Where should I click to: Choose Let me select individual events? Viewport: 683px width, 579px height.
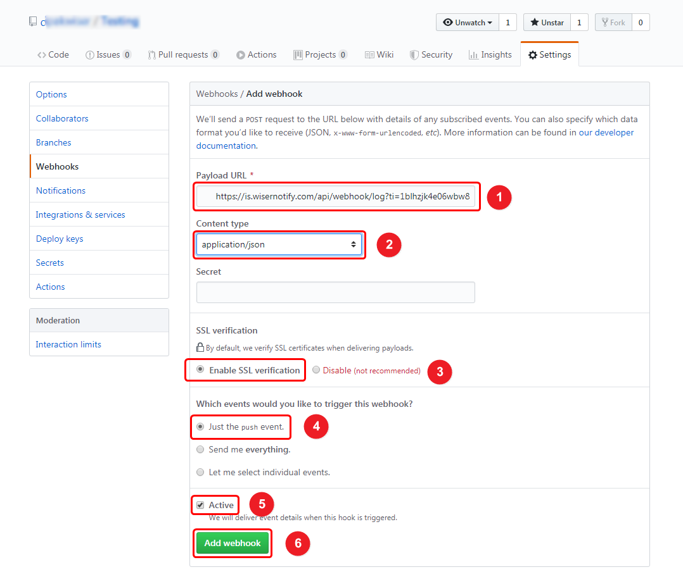pos(200,472)
